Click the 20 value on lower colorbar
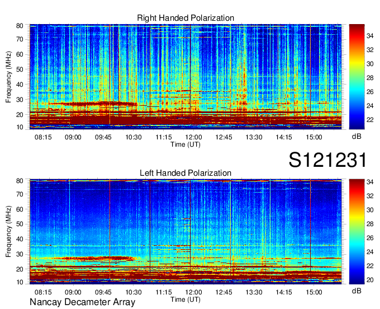The width and height of the screenshot is (380, 309). pos(370,280)
